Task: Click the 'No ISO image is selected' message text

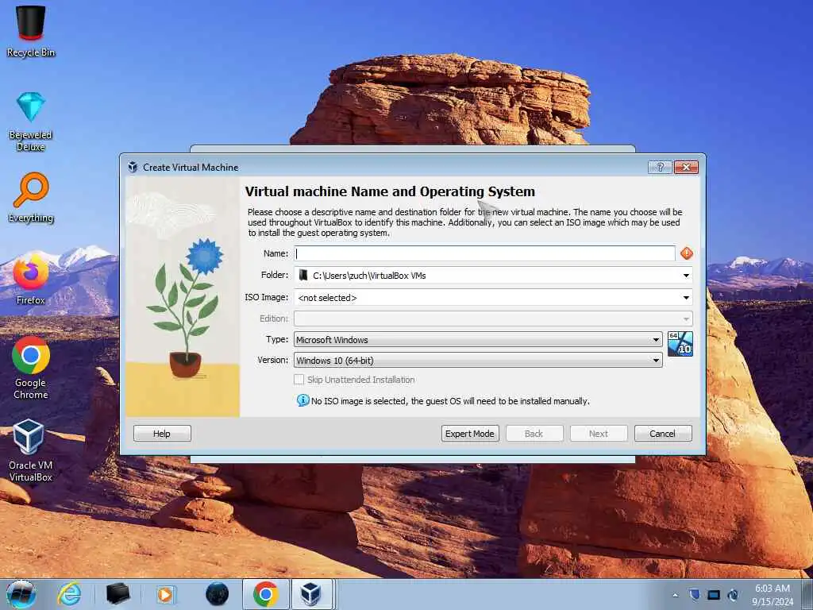Action: coord(450,401)
